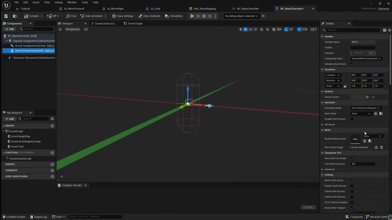Open Class Settings
Viewport: 392px width, 220px height.
[123, 16]
